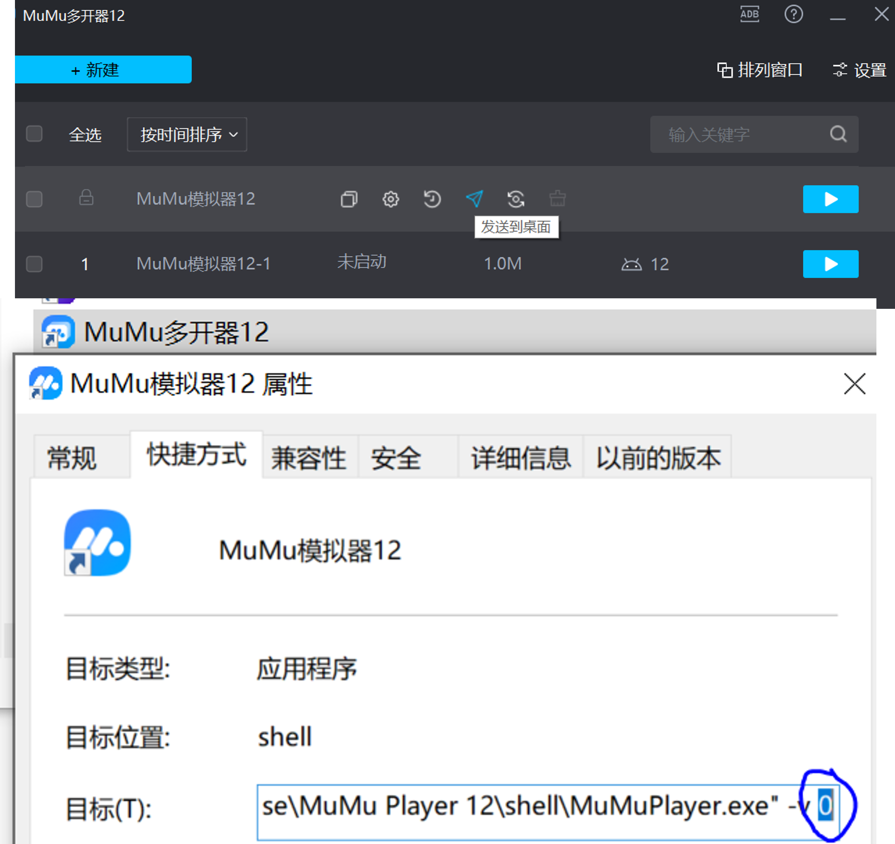Viewport: 895px width, 844px height.
Task: Open the help question mark icon
Action: (x=793, y=15)
